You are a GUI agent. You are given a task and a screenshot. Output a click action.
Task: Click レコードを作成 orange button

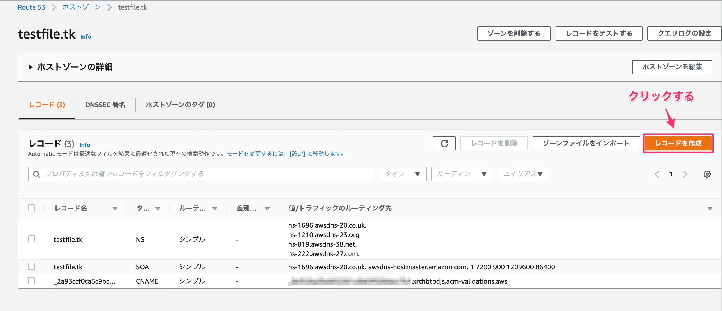coord(678,143)
